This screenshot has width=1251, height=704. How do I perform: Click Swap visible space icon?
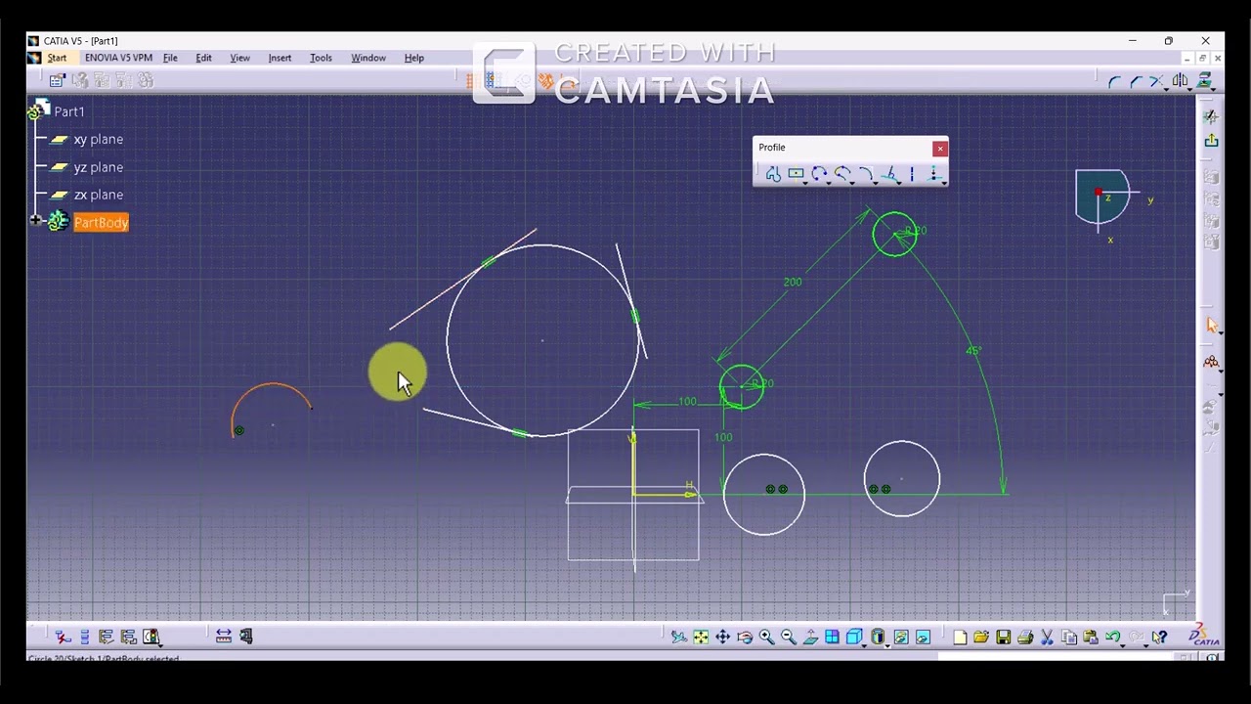(923, 638)
